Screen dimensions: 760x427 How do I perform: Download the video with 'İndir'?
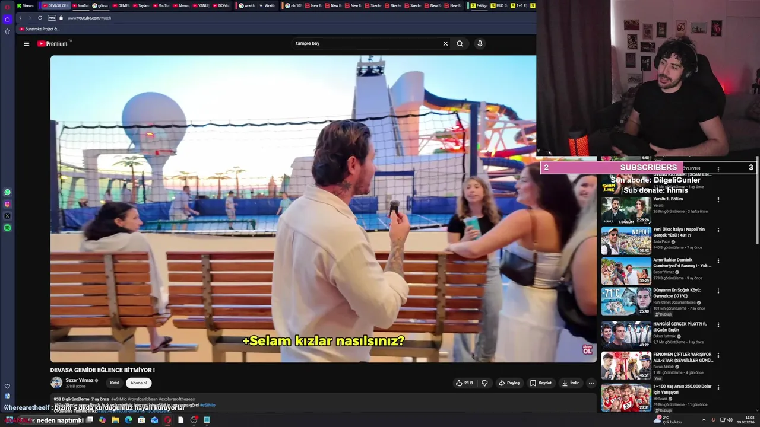[571, 383]
